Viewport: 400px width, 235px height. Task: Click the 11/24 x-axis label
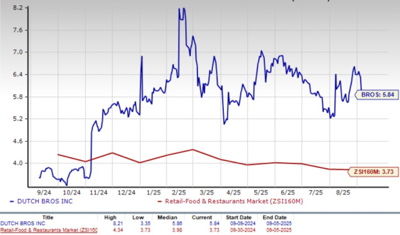(99, 193)
